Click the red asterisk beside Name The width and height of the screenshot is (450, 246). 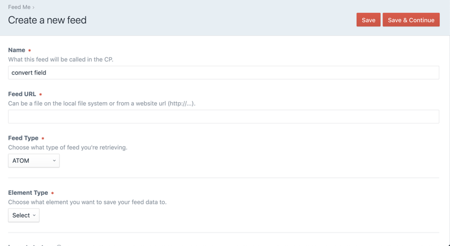click(30, 51)
